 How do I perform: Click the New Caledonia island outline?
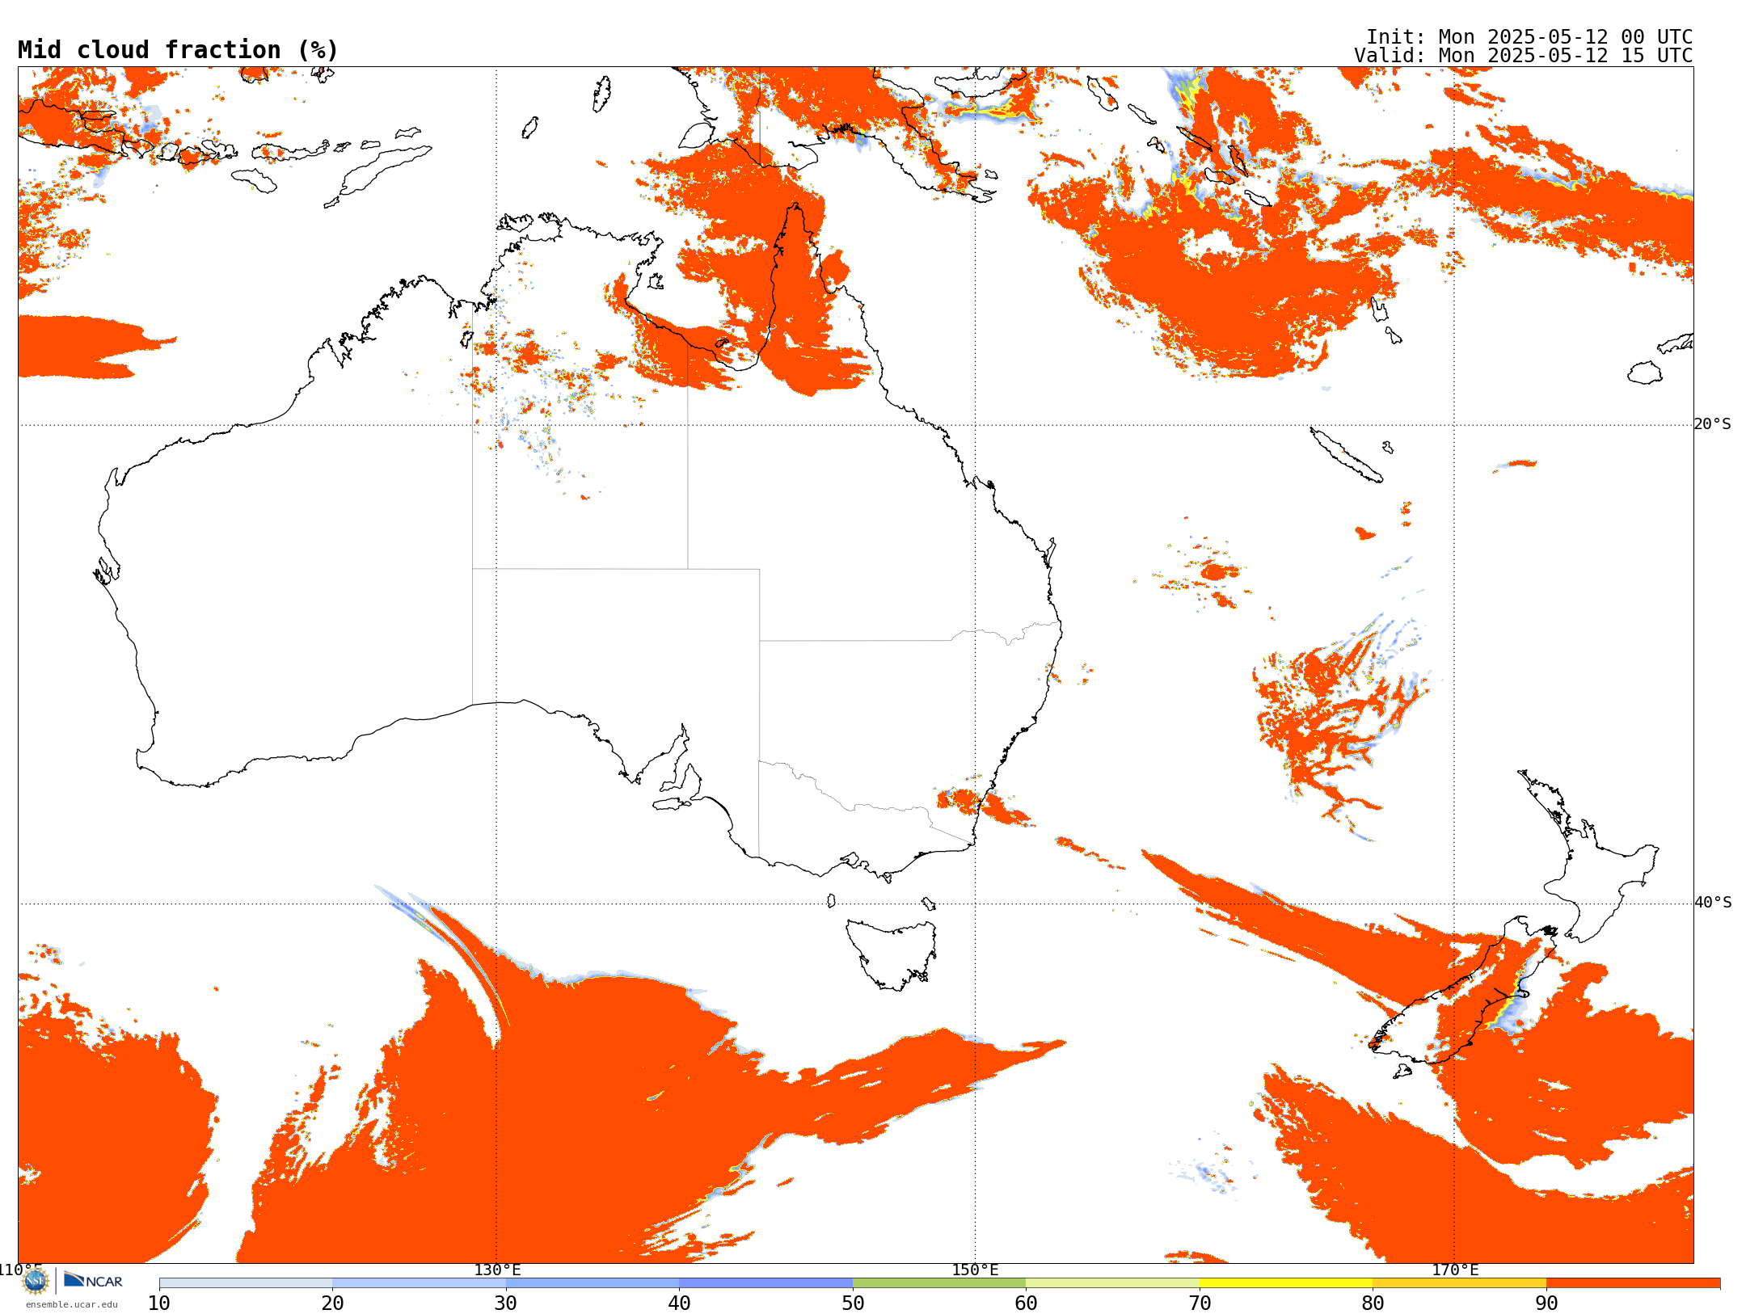[1346, 455]
